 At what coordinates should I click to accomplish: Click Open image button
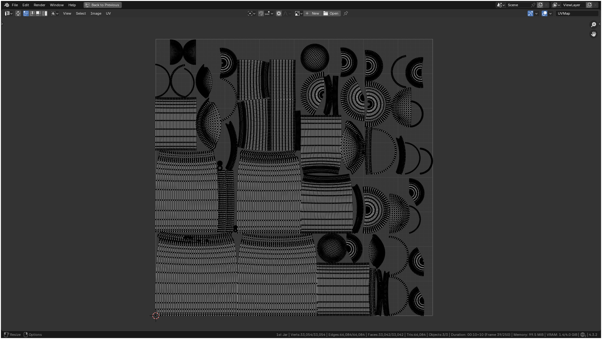tap(331, 13)
